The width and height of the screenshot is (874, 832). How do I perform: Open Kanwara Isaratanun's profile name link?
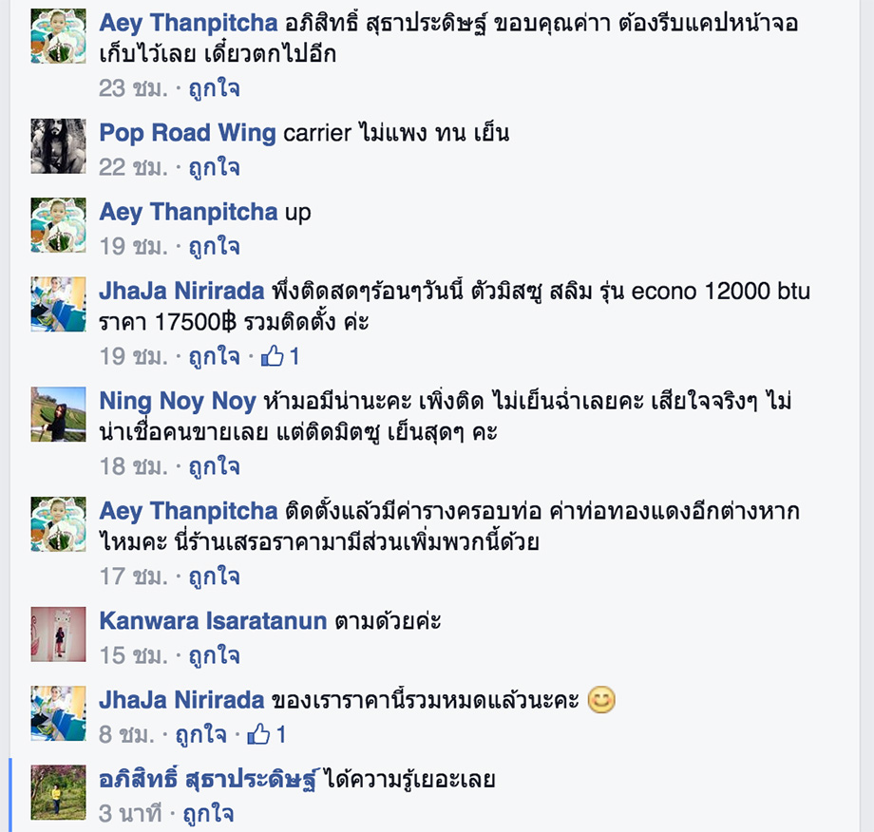tap(213, 621)
